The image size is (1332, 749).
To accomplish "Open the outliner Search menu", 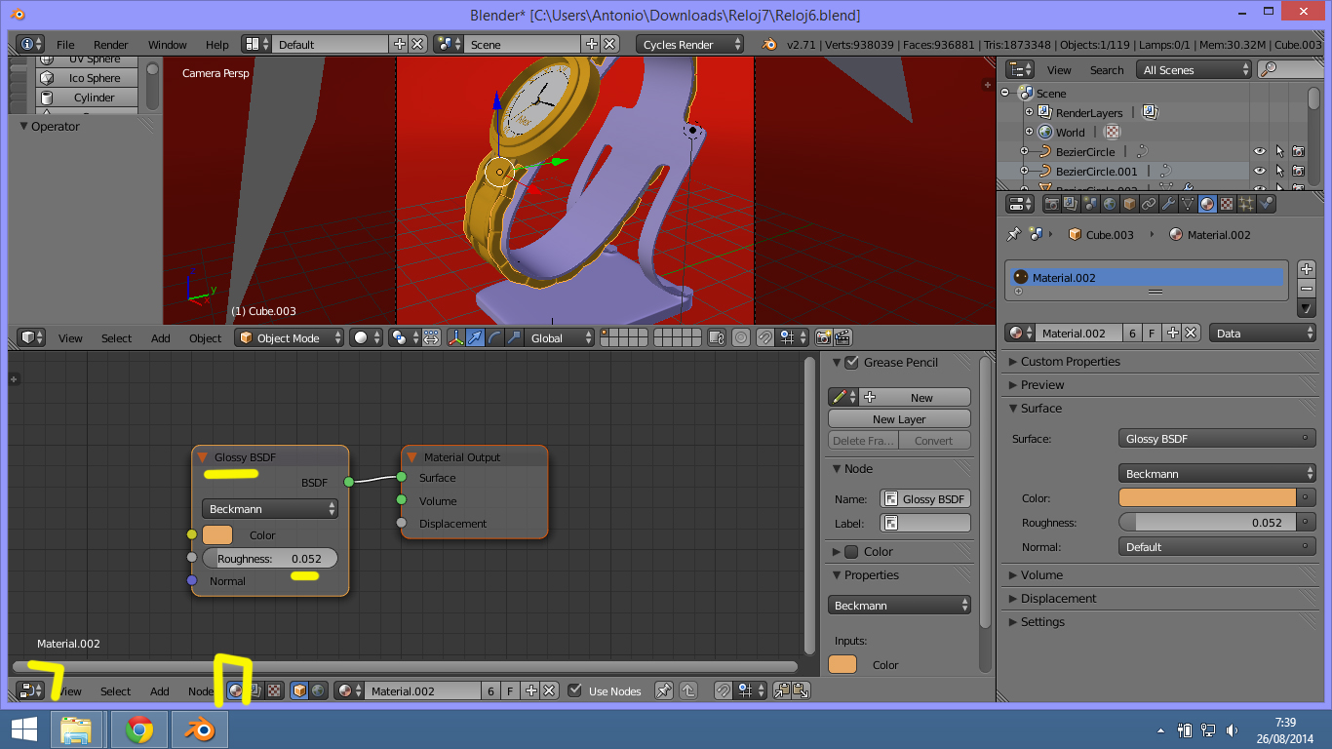I will coord(1107,70).
